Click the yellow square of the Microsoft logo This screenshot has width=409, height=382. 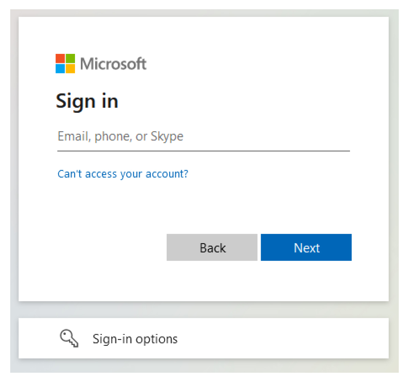(70, 69)
